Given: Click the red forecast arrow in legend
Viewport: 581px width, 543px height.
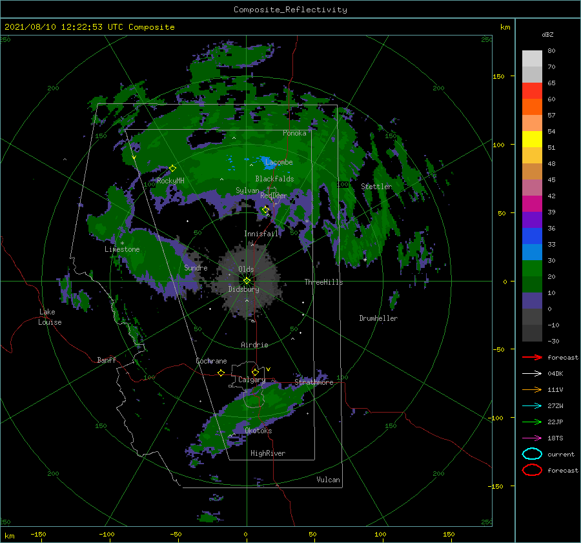Looking at the screenshot, I should pyautogui.click(x=532, y=357).
